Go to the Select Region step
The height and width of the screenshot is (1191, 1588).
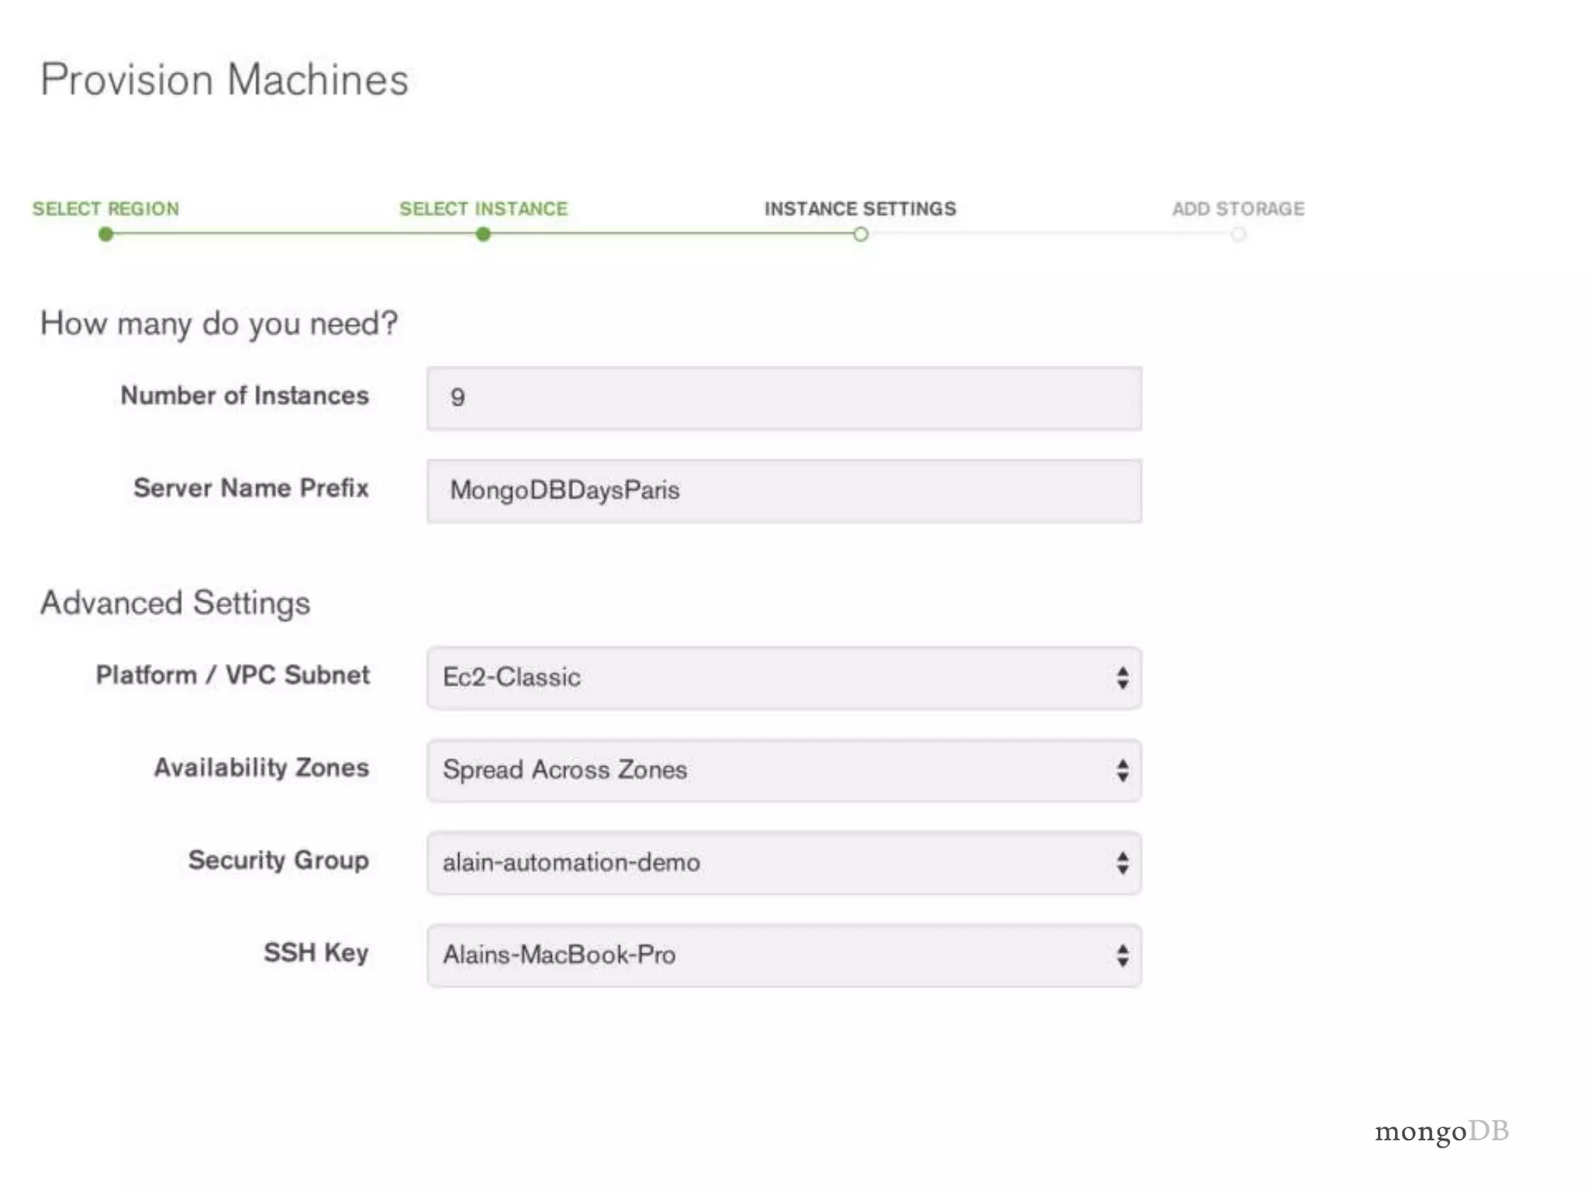point(105,209)
